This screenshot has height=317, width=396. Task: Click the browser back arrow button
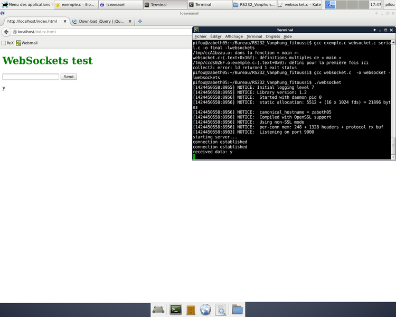coord(6,32)
